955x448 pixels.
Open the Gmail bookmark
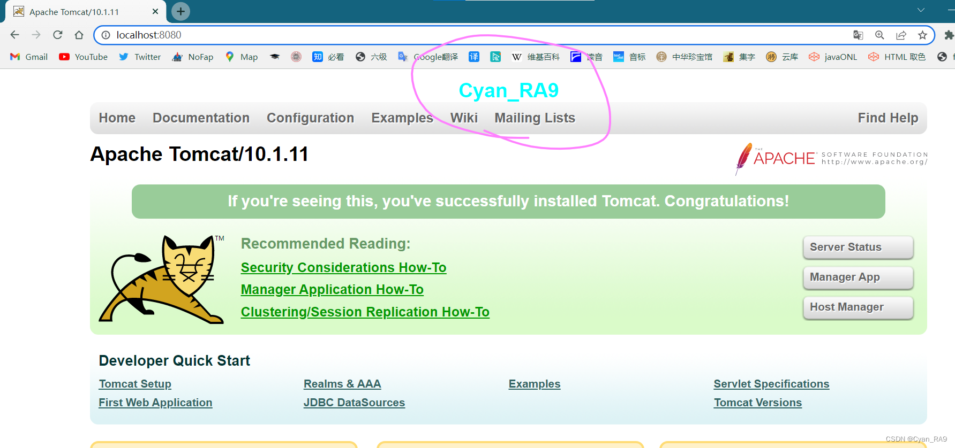[x=29, y=57]
